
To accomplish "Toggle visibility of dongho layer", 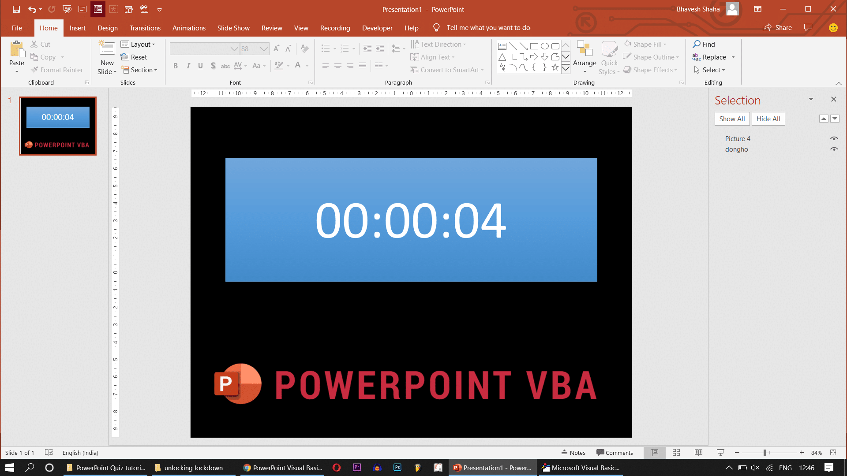I will (x=834, y=149).
